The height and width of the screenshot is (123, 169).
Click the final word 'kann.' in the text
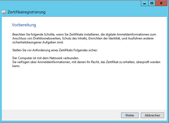16,66
